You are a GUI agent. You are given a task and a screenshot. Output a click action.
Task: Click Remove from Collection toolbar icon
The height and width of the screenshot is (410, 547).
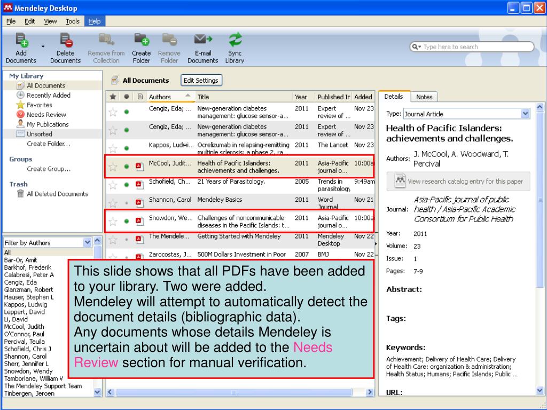tap(106, 40)
